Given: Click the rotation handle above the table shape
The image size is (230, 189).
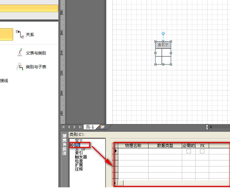Looking at the screenshot, I should point(163,34).
